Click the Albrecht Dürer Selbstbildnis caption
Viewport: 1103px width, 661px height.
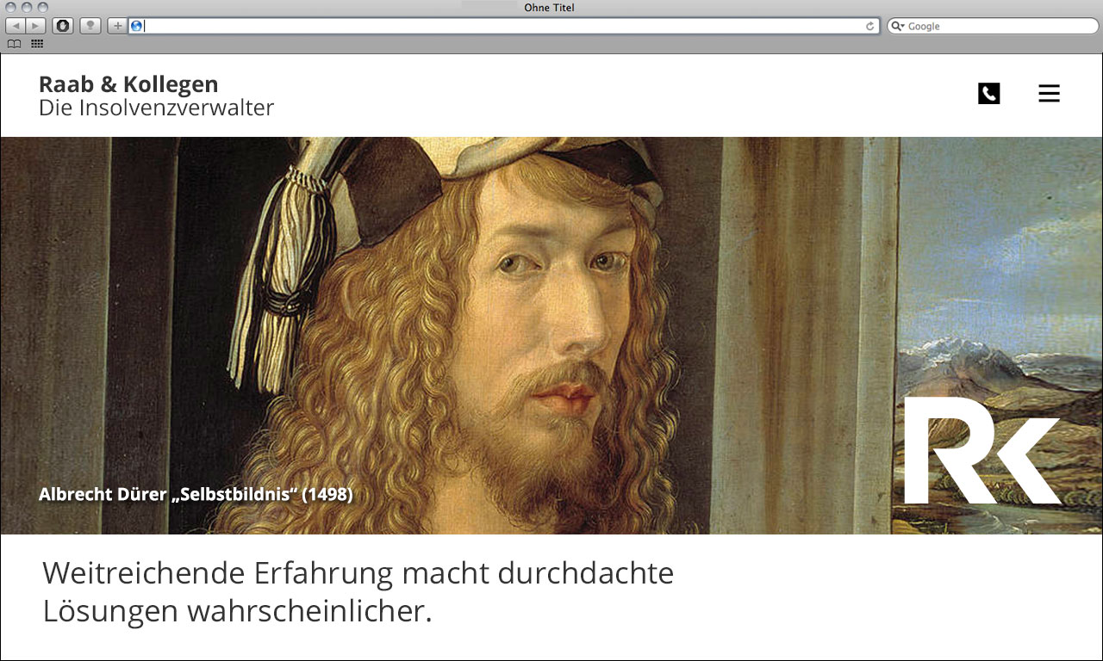[x=196, y=494]
